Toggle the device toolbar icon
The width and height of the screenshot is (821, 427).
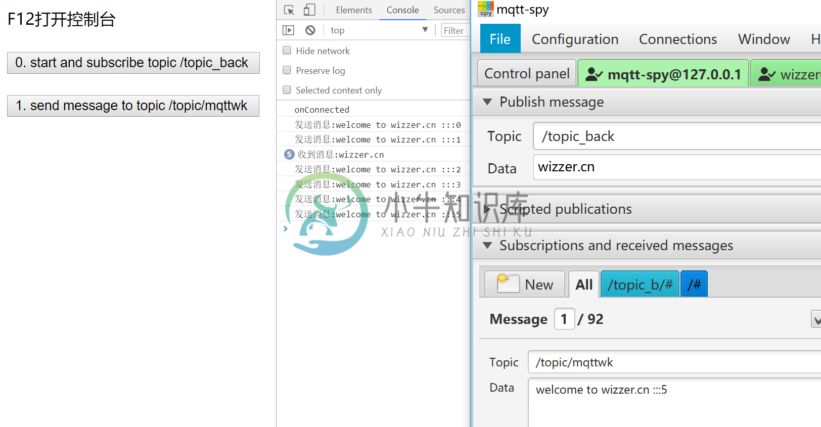point(309,10)
